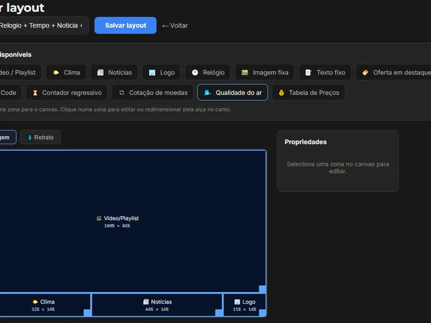Click the building icon in Logo zone

click(237, 302)
